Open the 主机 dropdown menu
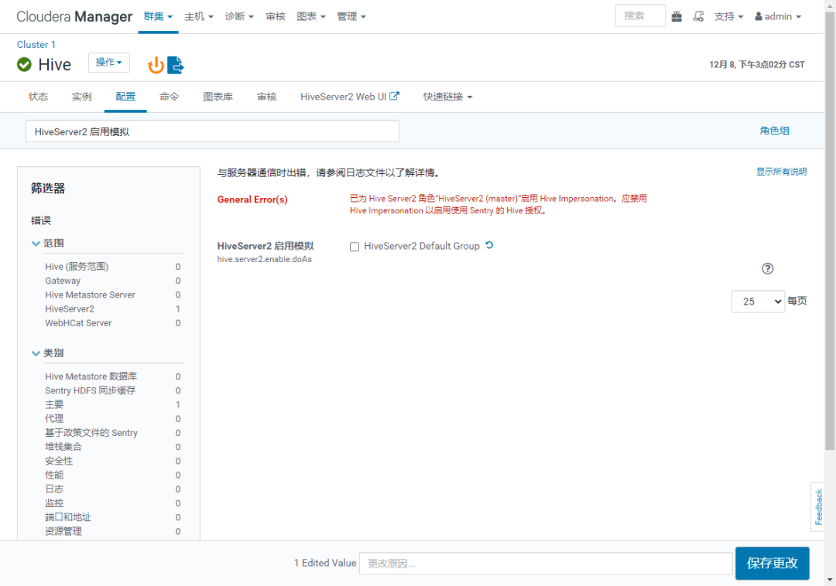The width and height of the screenshot is (836, 586). pos(199,16)
